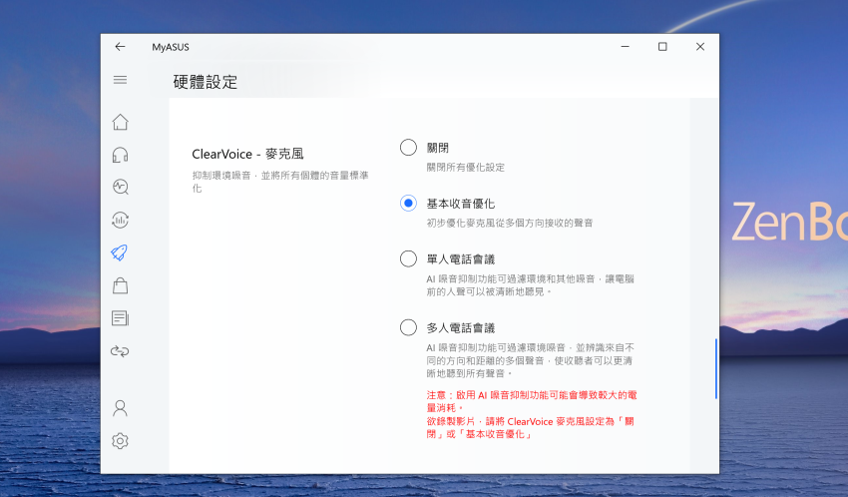Select the 多人電話會議 radio option

pos(408,327)
